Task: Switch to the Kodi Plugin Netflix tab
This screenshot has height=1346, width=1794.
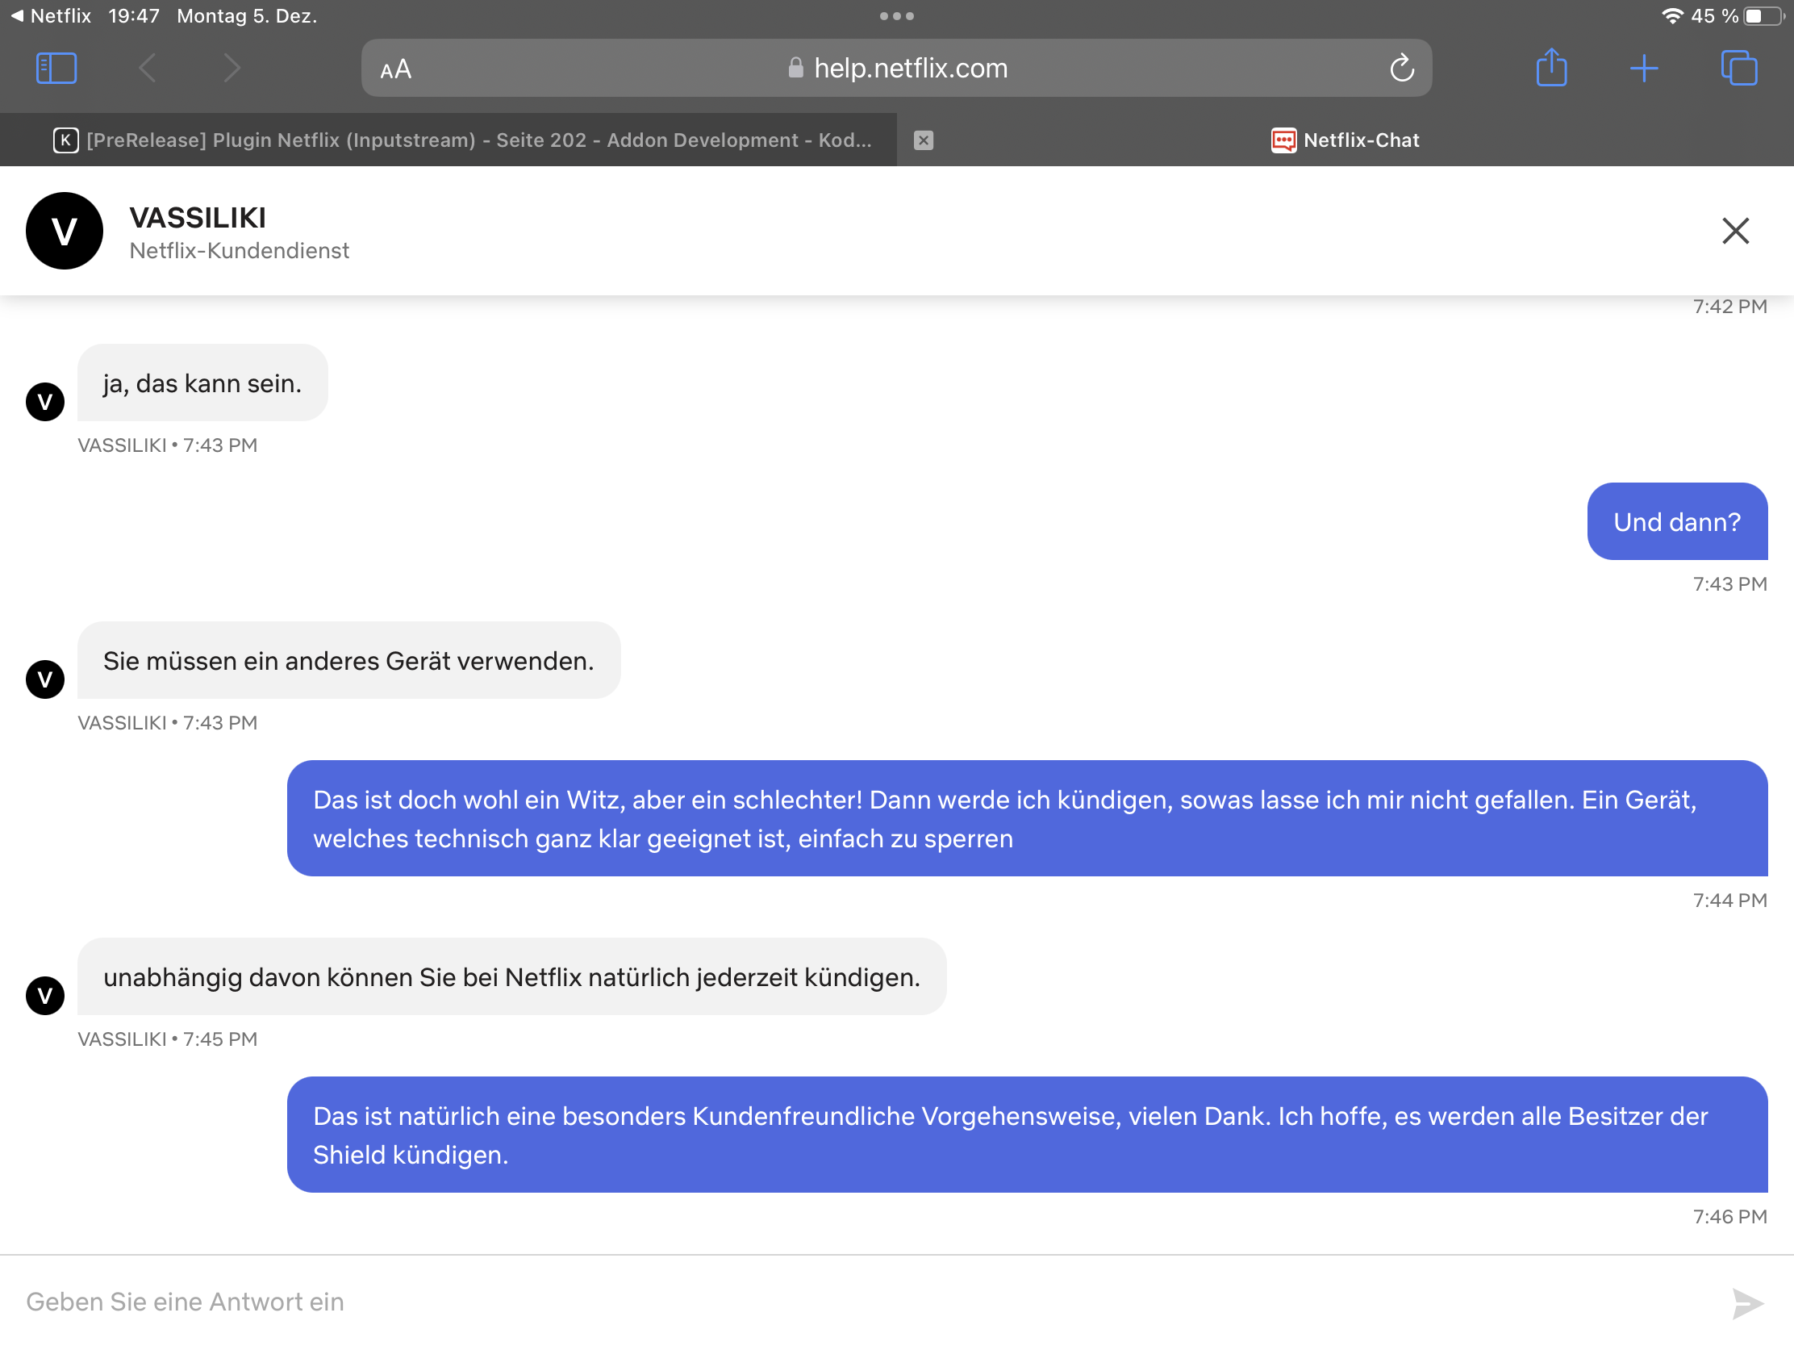Action: click(448, 140)
